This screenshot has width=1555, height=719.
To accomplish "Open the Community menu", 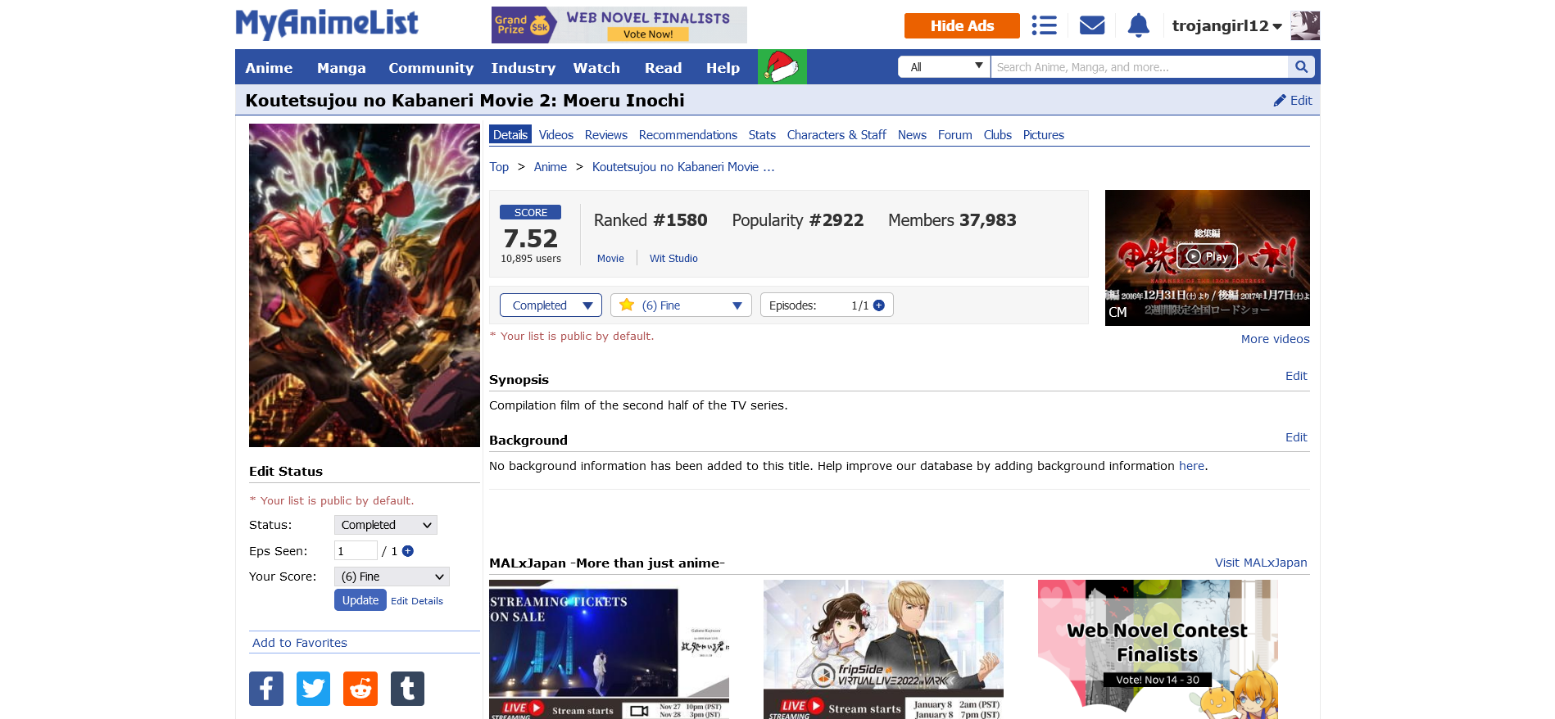I will click(431, 68).
